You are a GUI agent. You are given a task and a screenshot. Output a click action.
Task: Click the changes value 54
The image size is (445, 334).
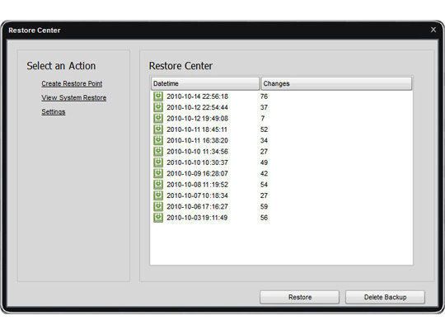[x=264, y=185]
